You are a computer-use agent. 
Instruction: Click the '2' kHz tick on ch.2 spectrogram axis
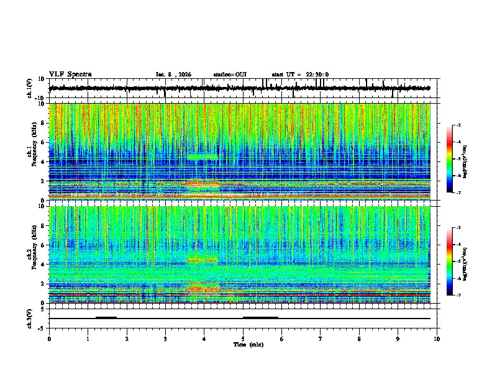(x=43, y=284)
